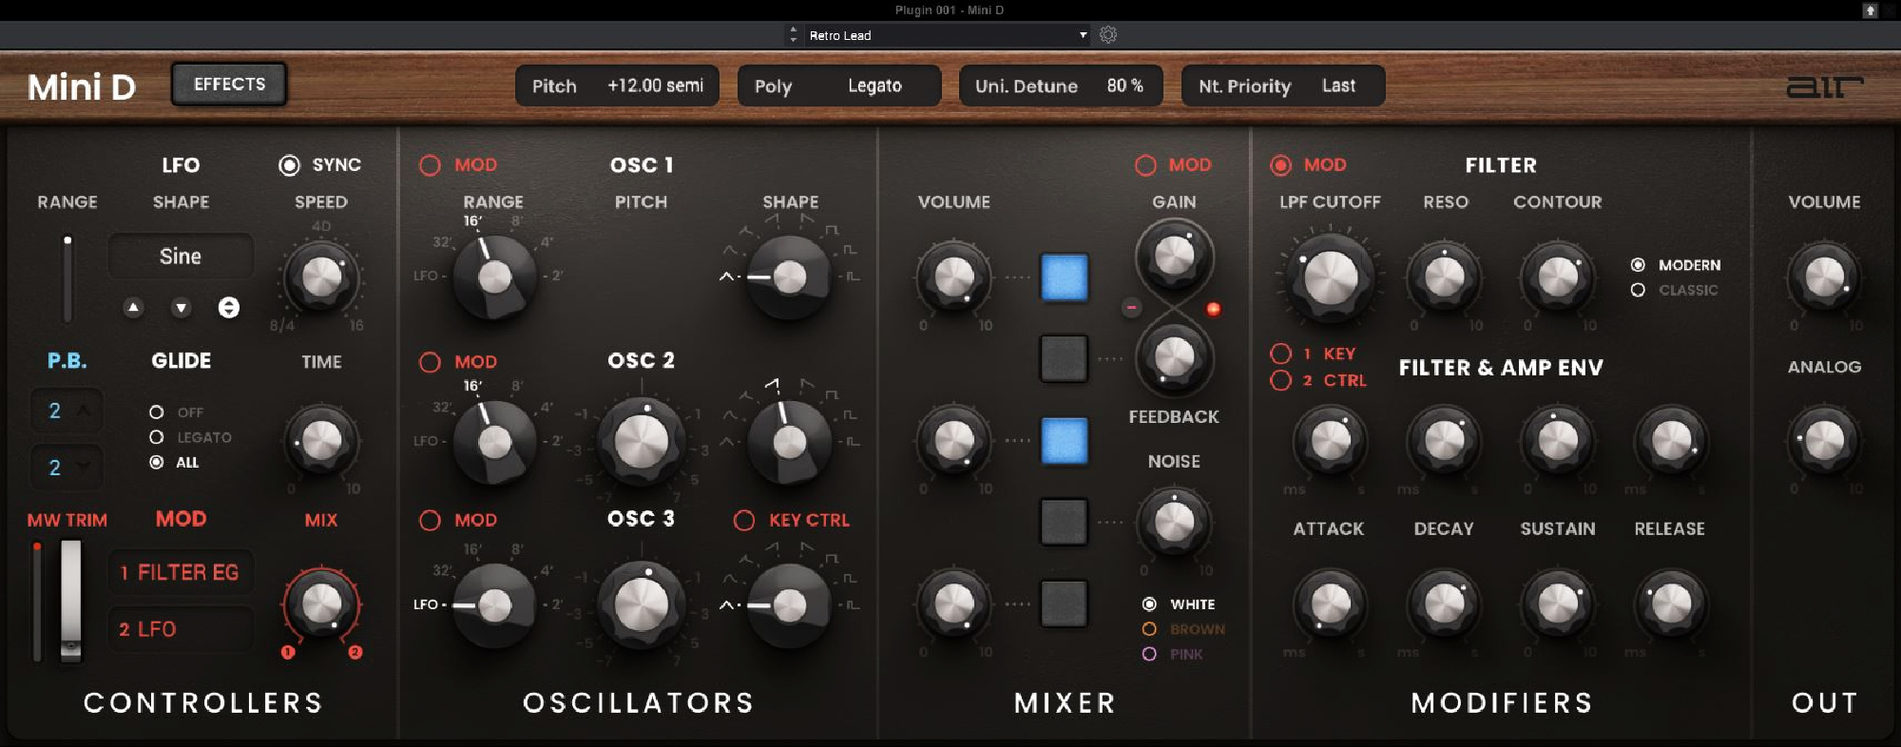Choose PINK noise type

[1149, 654]
